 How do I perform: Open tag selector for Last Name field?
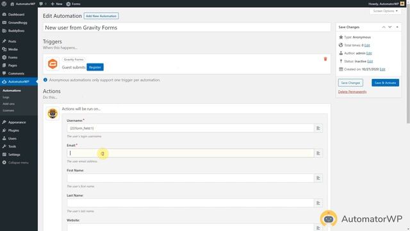click(x=318, y=203)
